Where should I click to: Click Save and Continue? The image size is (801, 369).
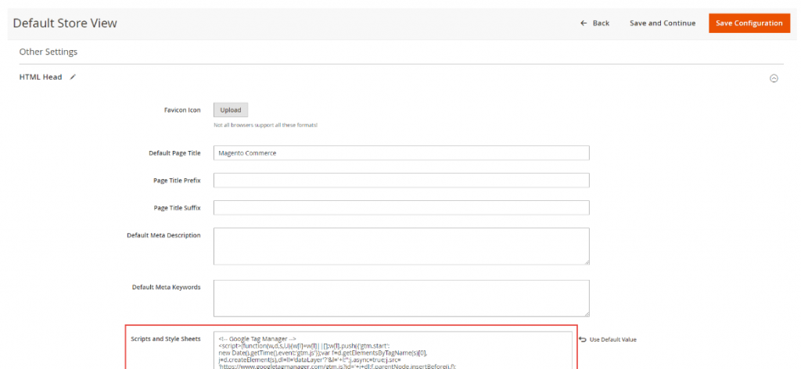pyautogui.click(x=662, y=23)
